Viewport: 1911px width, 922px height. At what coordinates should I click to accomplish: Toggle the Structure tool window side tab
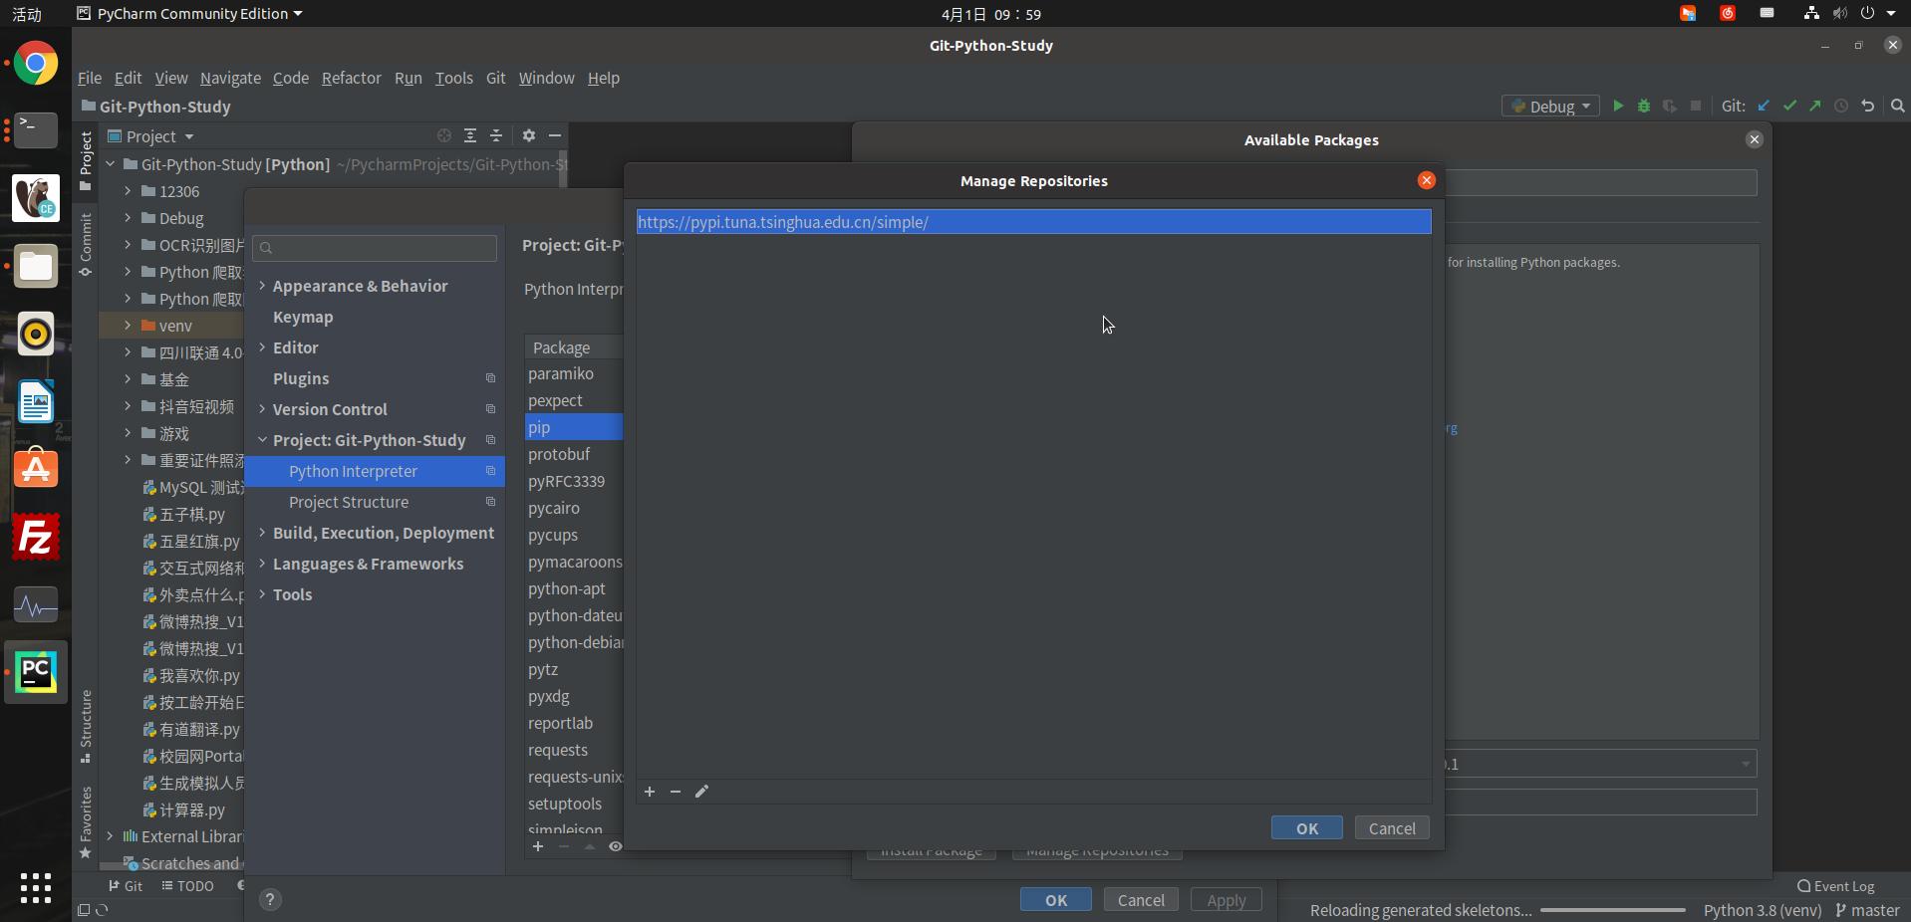pos(86,726)
